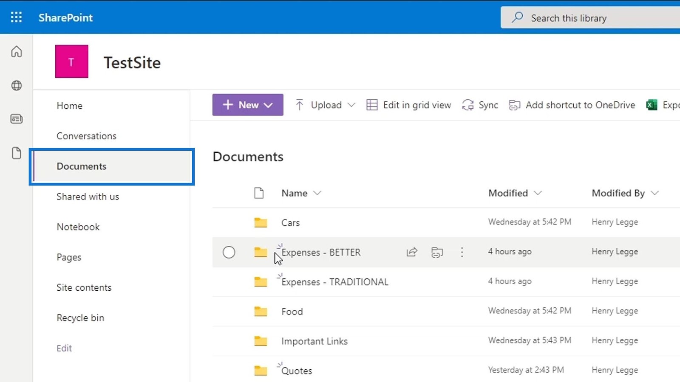The width and height of the screenshot is (680, 382).
Task: Click the pink TestSite logo tile
Action: 71,62
